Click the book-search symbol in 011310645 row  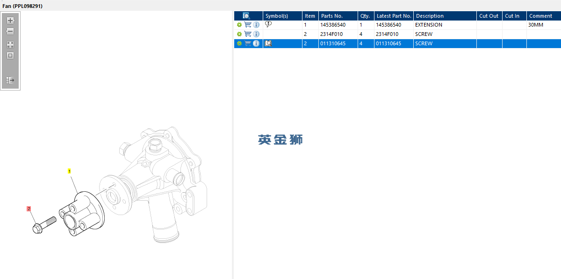click(268, 43)
